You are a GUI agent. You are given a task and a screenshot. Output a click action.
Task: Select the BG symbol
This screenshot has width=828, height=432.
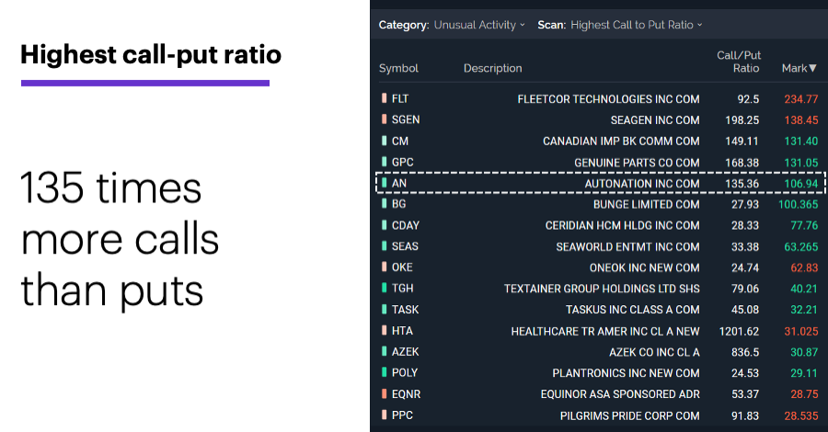(x=398, y=204)
